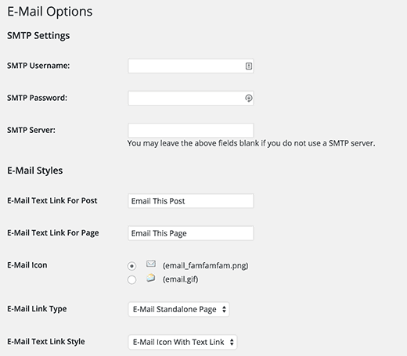Click the autofill icon in SMTP Username field

[249, 66]
